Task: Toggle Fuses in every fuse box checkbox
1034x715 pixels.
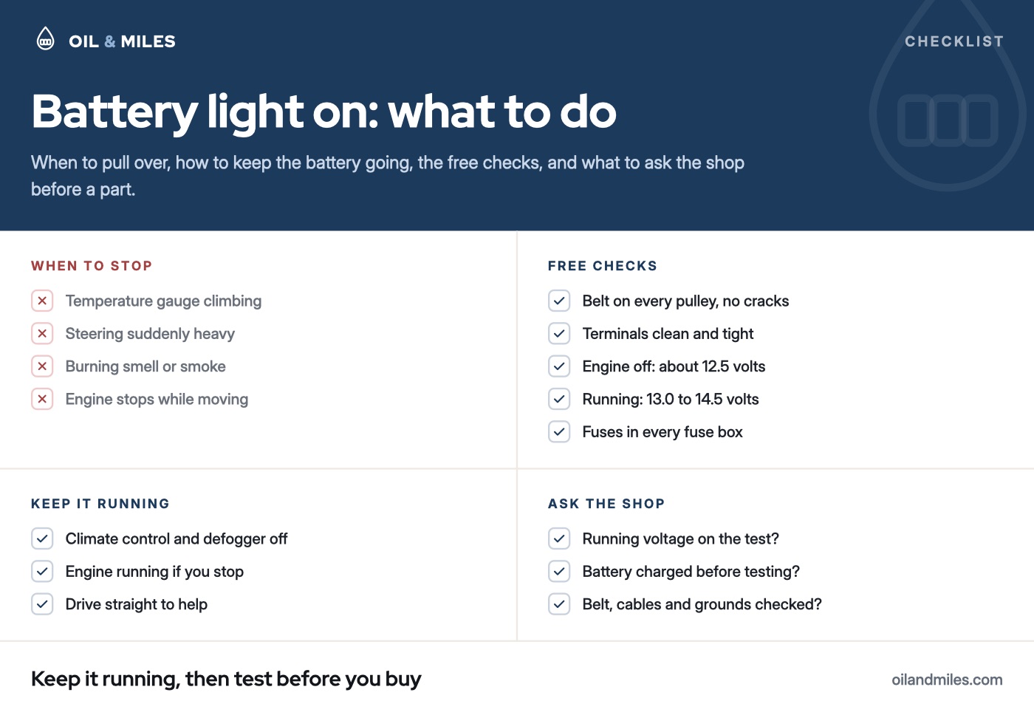Action: [559, 431]
